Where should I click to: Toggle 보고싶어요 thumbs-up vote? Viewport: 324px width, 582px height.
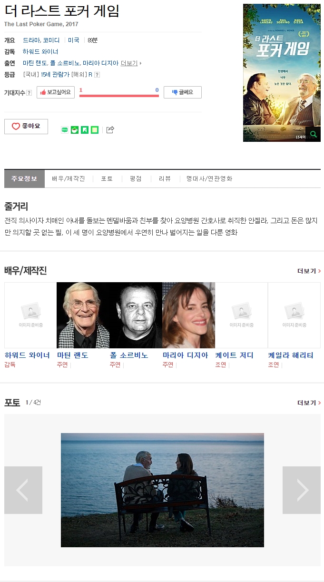tap(56, 92)
